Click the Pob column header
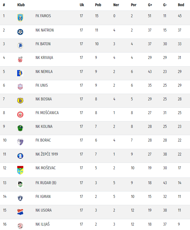Image resolution: width=190 pixels, height=230 pixels. [98, 5]
